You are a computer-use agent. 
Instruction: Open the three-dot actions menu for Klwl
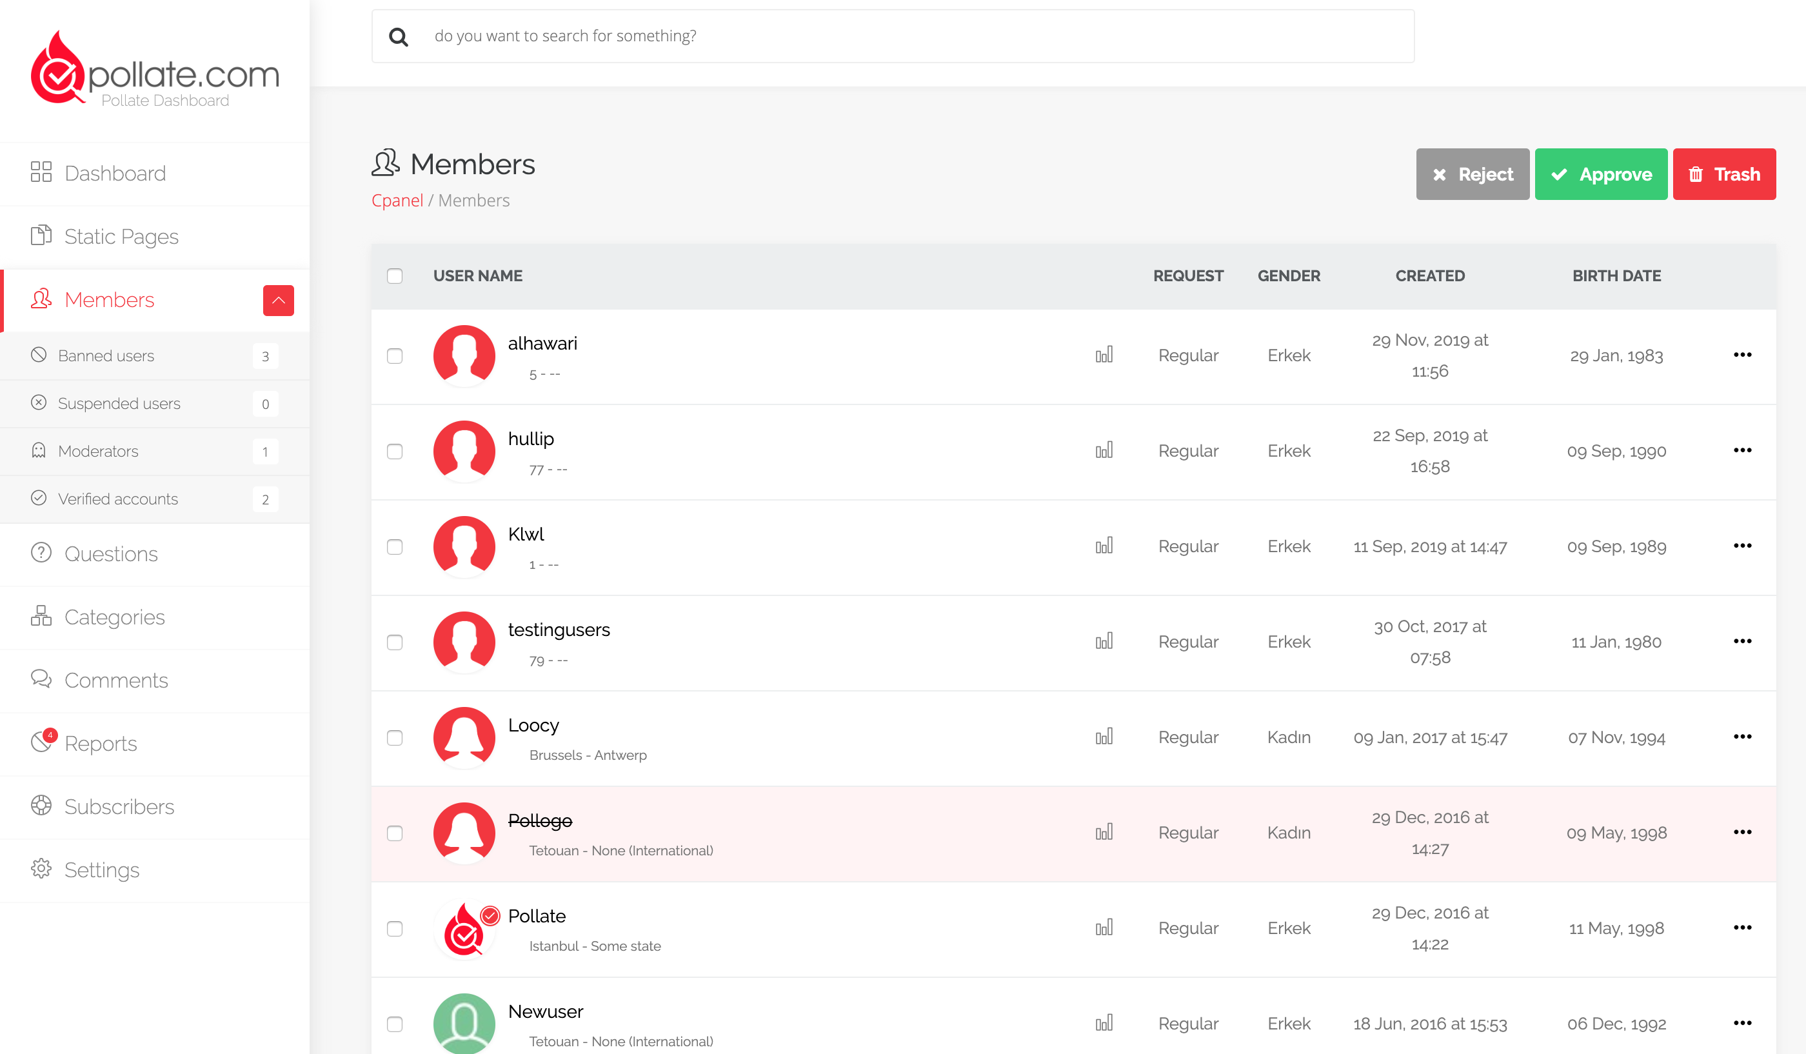coord(1742,546)
